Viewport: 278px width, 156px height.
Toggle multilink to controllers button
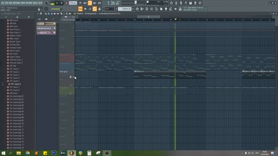pyautogui.click(x=99, y=9)
